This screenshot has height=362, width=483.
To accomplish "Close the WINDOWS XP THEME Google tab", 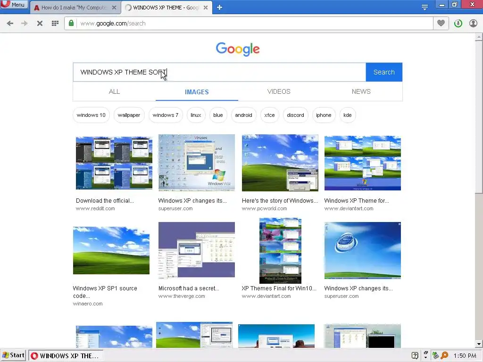I will tap(206, 8).
